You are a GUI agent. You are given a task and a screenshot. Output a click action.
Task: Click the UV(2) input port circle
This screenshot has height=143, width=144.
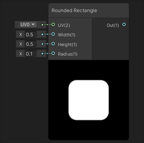tap(53, 24)
